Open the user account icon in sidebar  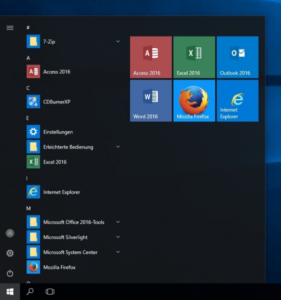(10, 233)
